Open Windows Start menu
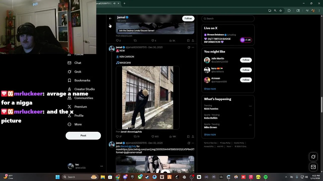 pos(58,177)
